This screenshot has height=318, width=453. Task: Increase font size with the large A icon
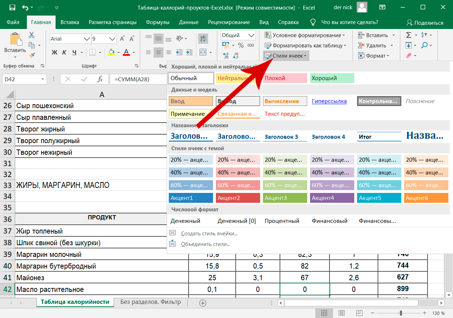click(122, 39)
